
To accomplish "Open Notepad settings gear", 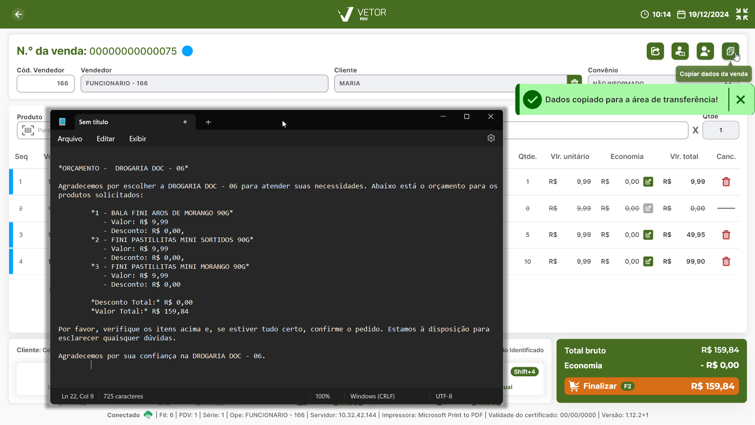I will tap(491, 138).
